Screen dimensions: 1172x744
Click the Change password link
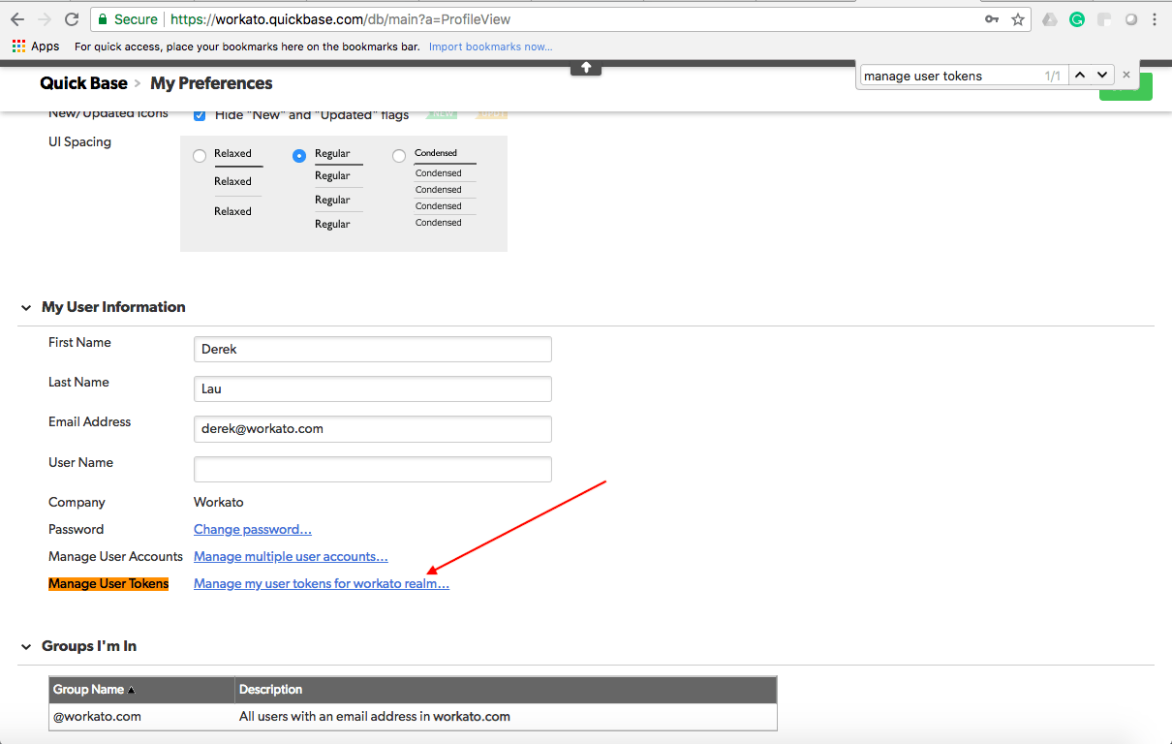[x=252, y=530]
